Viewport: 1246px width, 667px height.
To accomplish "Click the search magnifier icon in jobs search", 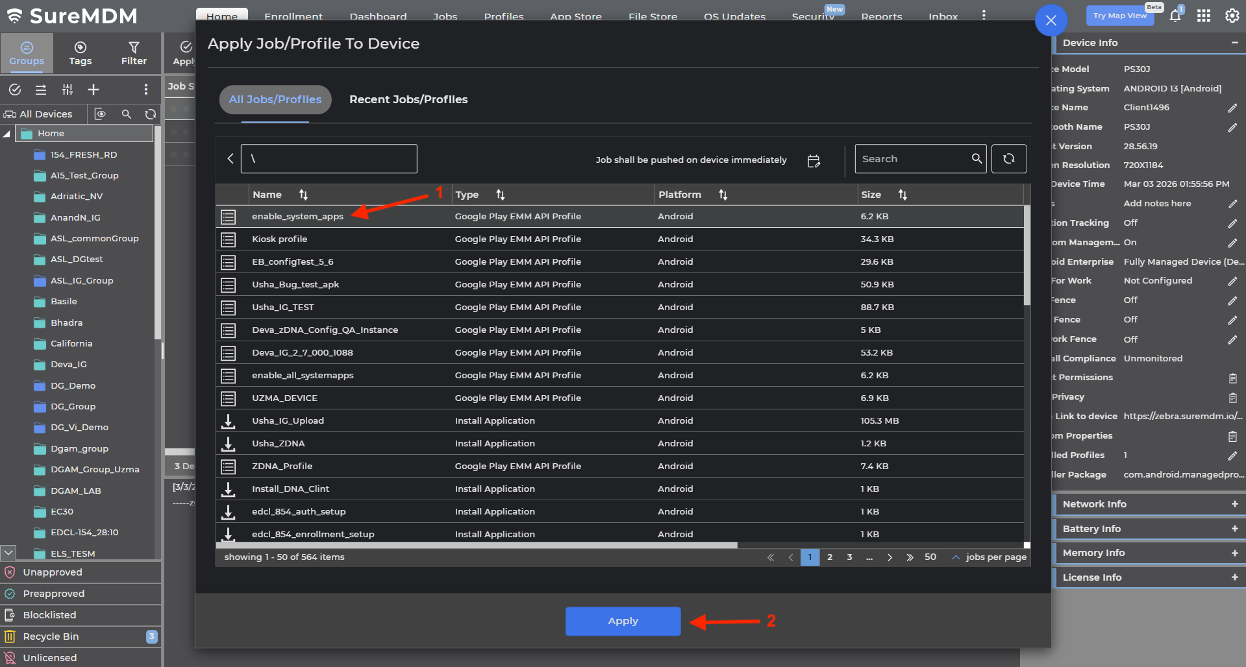I will (976, 159).
